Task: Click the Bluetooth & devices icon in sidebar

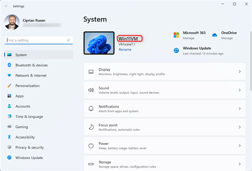Action: pos(9,65)
